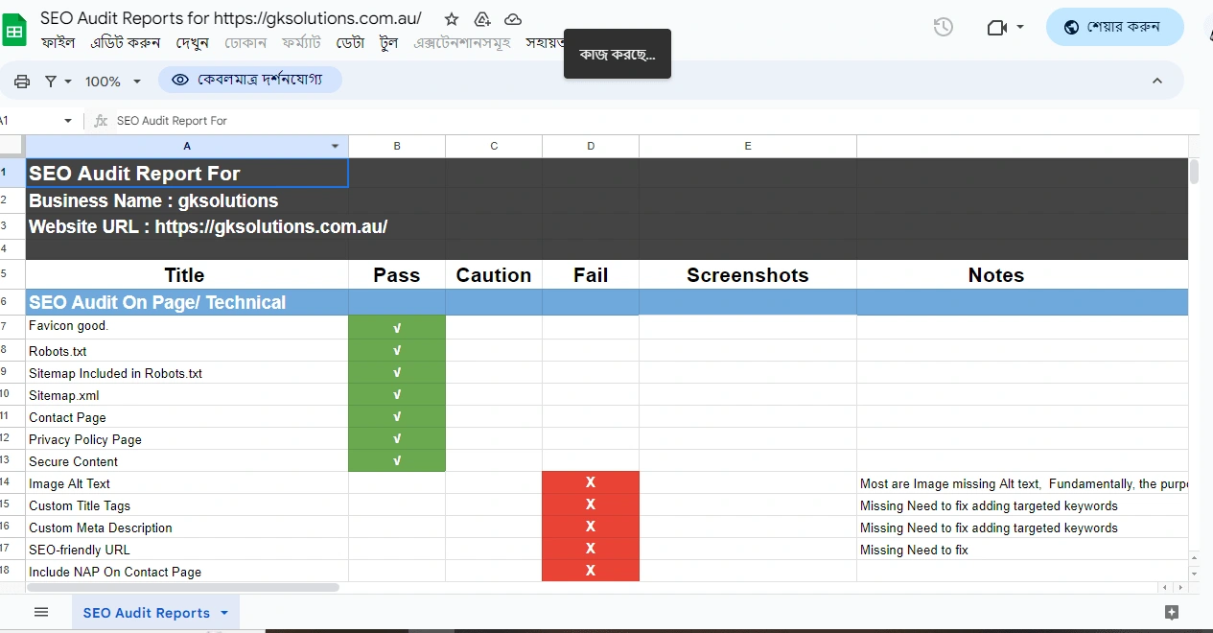Select the 'Custom Title Tags' cell
Viewport: 1213px width, 633px height.
[x=187, y=504]
